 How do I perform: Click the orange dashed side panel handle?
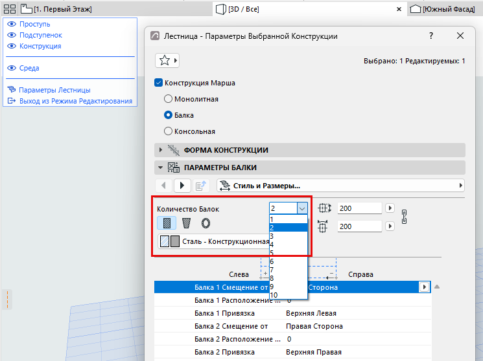(x=7, y=299)
